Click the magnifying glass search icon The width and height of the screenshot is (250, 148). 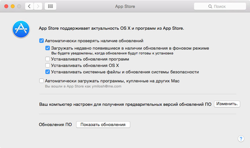tap(210, 7)
